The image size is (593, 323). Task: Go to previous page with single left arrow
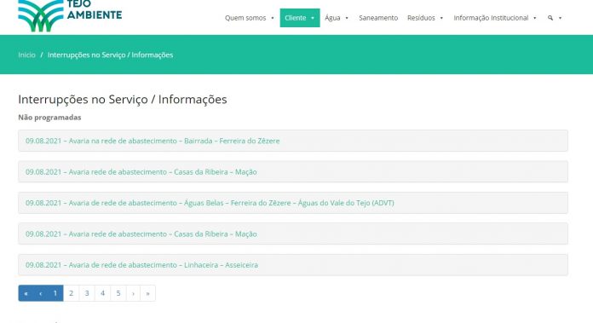pos(40,293)
